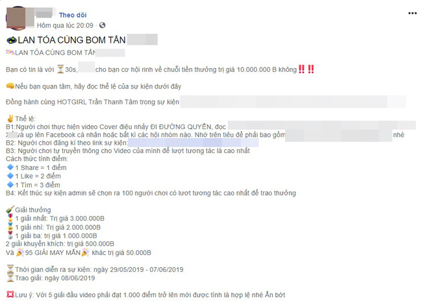Click the blue diamond beside 1 Like
This screenshot has height=301, width=422.
click(x=10, y=176)
